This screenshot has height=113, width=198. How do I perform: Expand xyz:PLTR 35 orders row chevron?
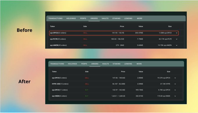[x=177, y=39]
